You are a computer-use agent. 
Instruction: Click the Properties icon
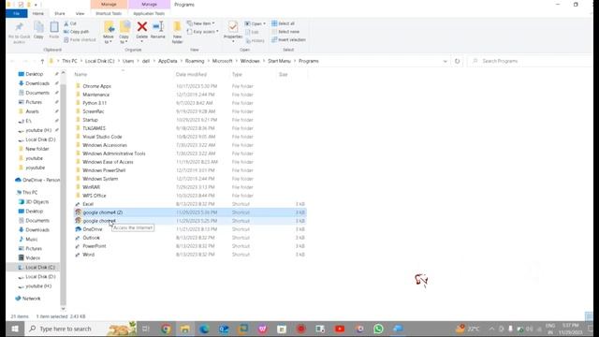[233, 27]
